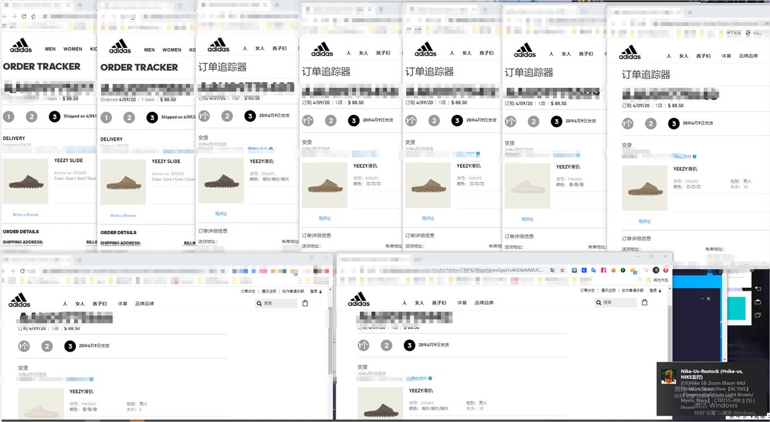Screen dimensions: 770x422
Task: Select WOMEN menu in English Soot slide window
Action: pyautogui.click(x=73, y=49)
